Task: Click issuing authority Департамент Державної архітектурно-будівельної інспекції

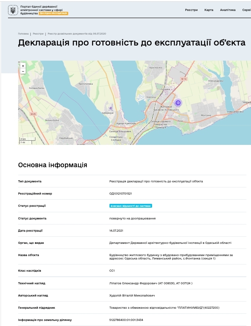Action: pyautogui.click(x=170, y=243)
